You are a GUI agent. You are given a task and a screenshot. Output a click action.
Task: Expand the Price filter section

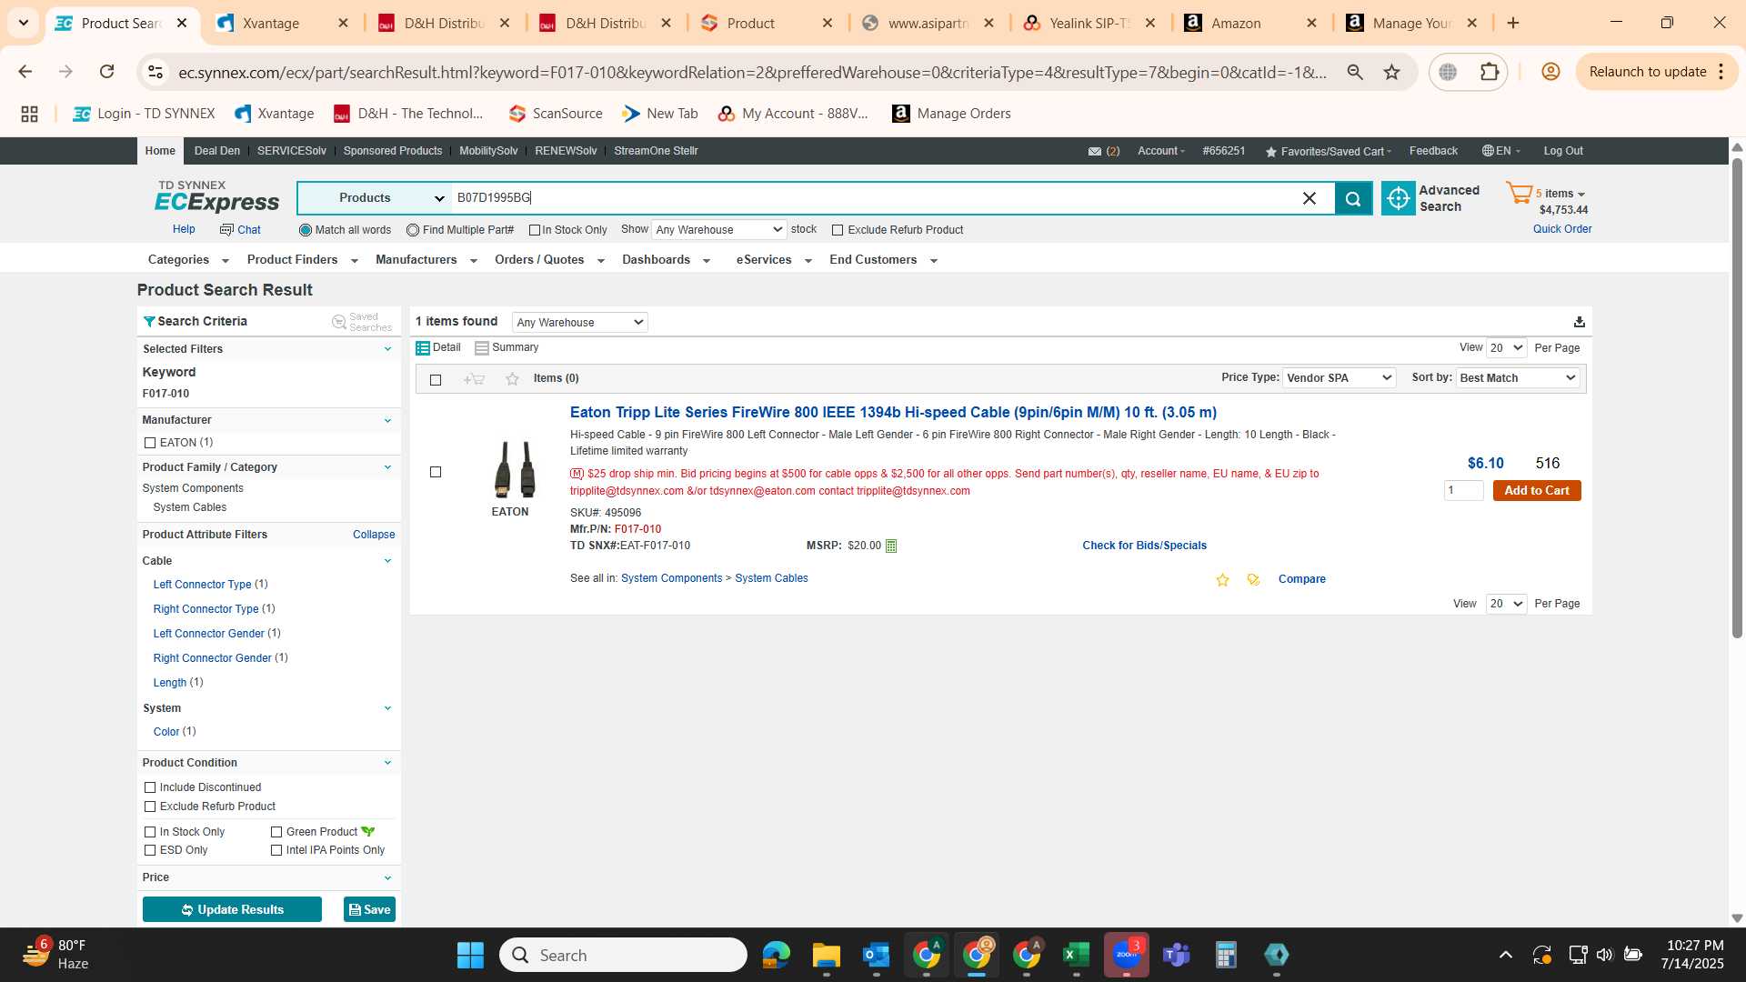[x=387, y=877]
